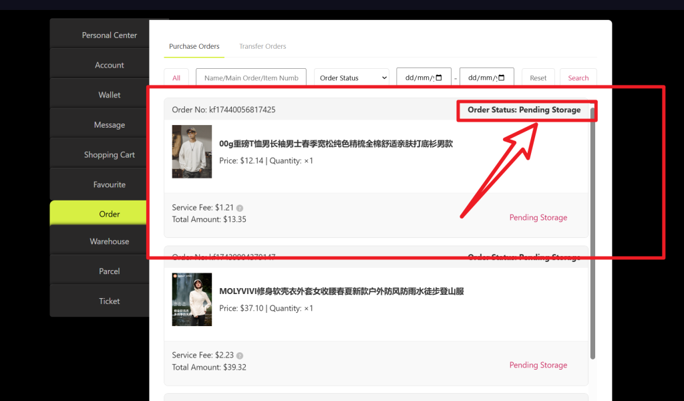The width and height of the screenshot is (684, 401).
Task: Click 'Price: $12.14 | Quantity: ×1' text
Action: (x=266, y=160)
